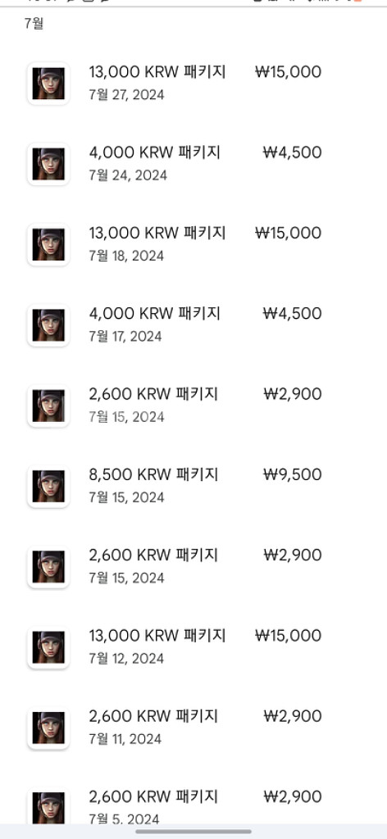Tap the ₩15,000 price on the 7월 18 purchase
Image resolution: width=387 pixels, height=839 pixels.
(x=289, y=233)
